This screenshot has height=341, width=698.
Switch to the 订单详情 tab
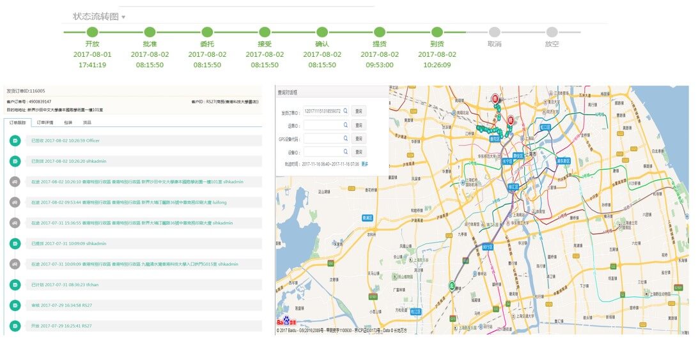tap(45, 122)
